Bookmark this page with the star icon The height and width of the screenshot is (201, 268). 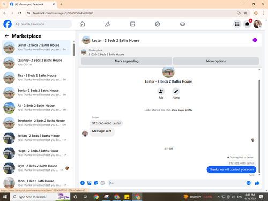[x=245, y=13]
